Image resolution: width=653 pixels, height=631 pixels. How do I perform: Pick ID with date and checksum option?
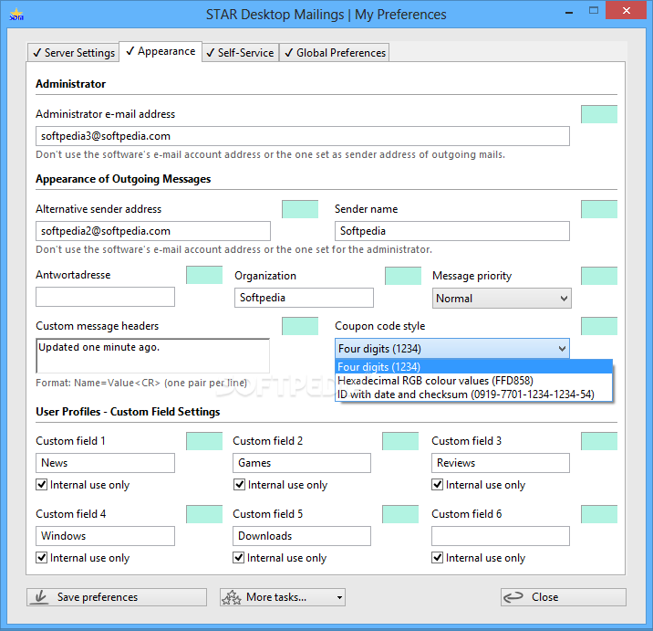(474, 394)
